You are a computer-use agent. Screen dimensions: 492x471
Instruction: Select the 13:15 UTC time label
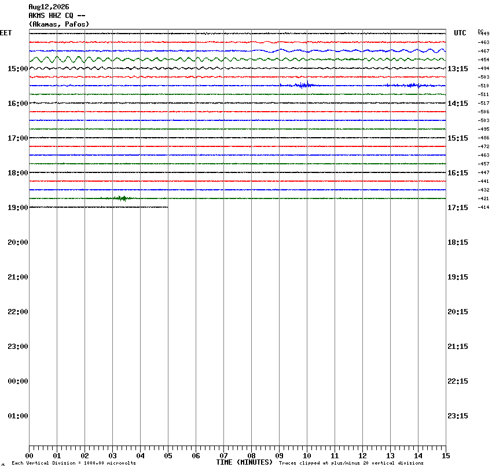[x=457, y=69]
